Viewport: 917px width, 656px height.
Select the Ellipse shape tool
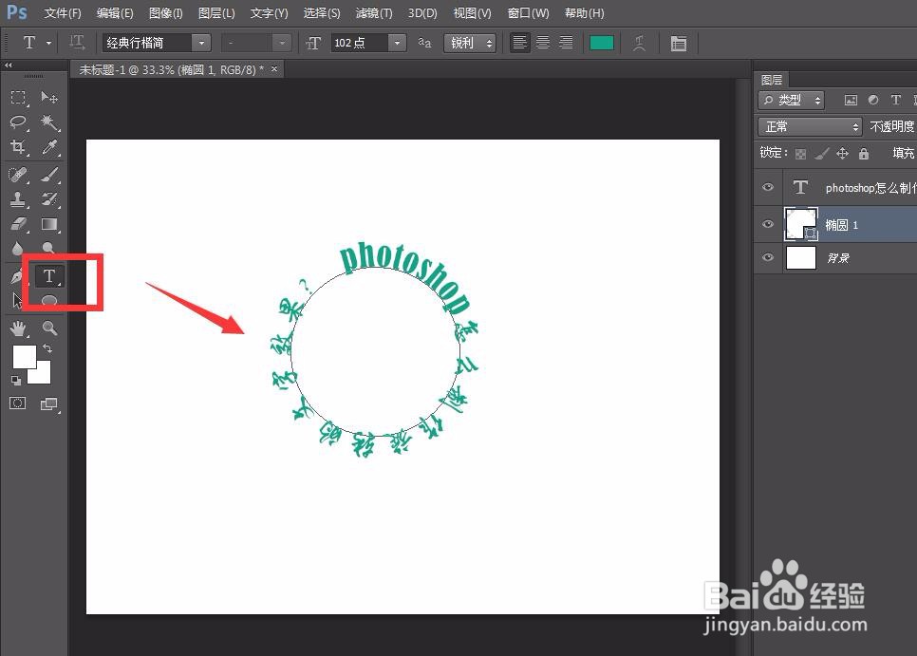pyautogui.click(x=49, y=301)
